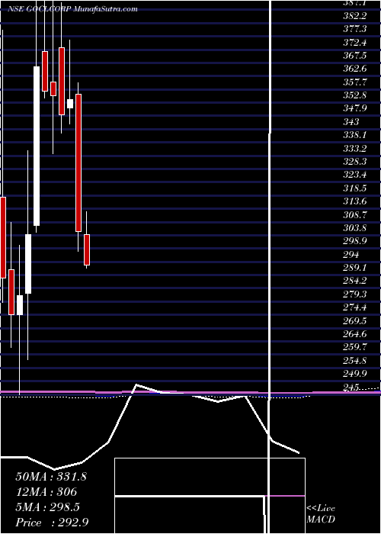Viewport: 381px width, 534px height.
Task: Click the 274.4 price axis label
Action: (355, 307)
